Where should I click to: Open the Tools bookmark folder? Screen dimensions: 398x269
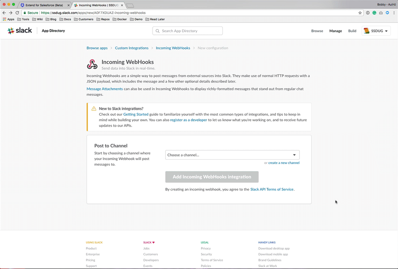click(23, 19)
